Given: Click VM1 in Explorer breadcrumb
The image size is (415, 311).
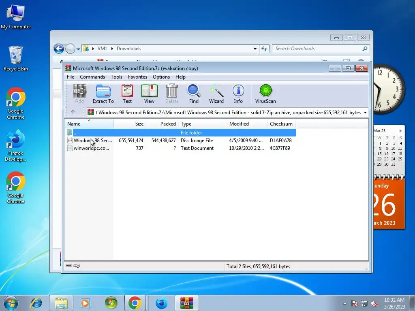Looking at the screenshot, I should point(102,49).
